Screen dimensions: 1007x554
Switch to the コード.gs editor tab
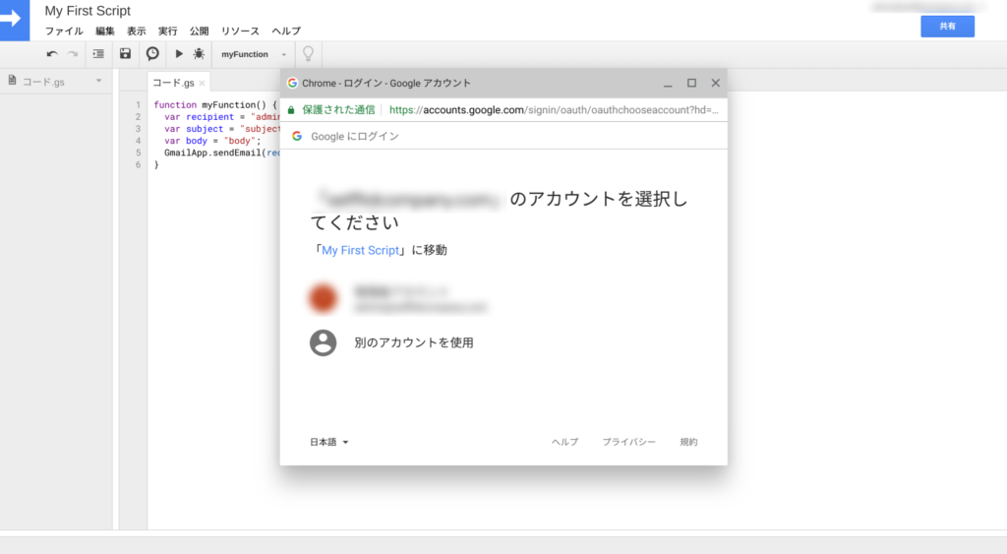click(173, 83)
